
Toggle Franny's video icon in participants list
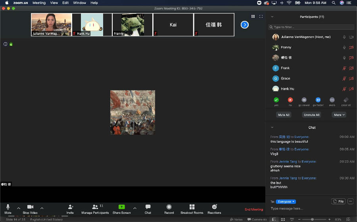(x=351, y=47)
